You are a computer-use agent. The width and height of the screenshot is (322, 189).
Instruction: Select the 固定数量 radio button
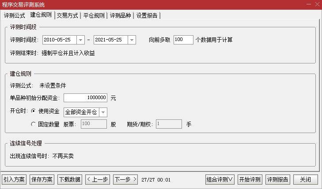coord(33,124)
